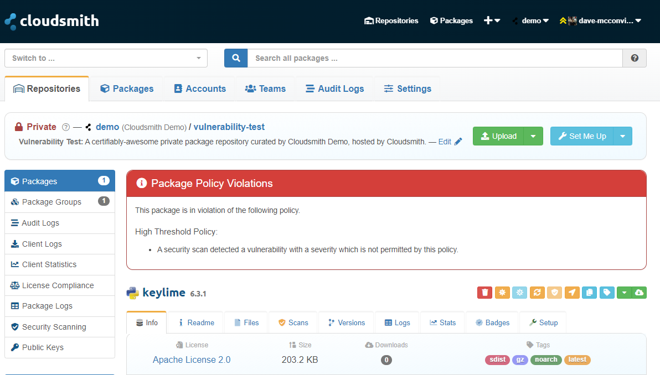Delete the keylime package via trash icon

tap(484, 293)
